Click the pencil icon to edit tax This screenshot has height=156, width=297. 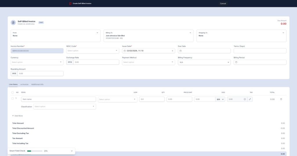click(x=250, y=99)
